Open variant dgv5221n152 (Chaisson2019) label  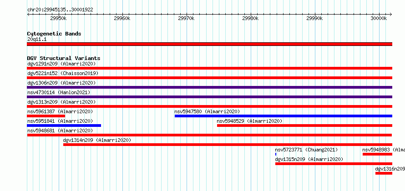tap(63, 73)
